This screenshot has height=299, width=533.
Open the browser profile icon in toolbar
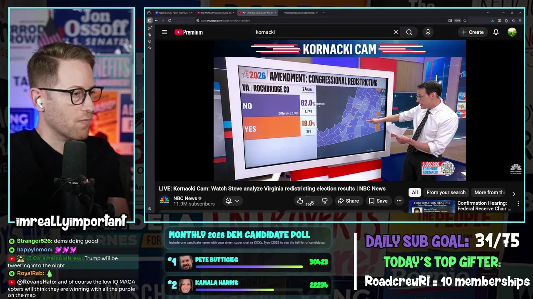[x=499, y=20]
